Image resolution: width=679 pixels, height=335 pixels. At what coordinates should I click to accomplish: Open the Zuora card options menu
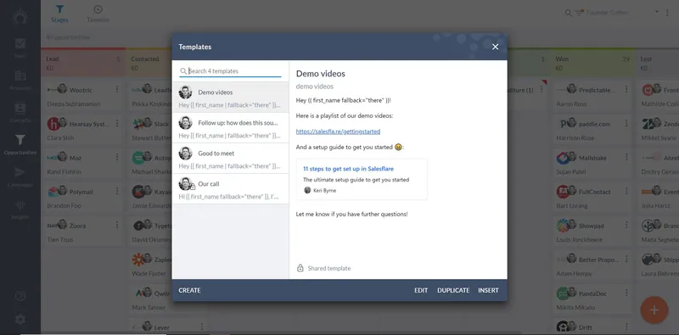coord(117,225)
